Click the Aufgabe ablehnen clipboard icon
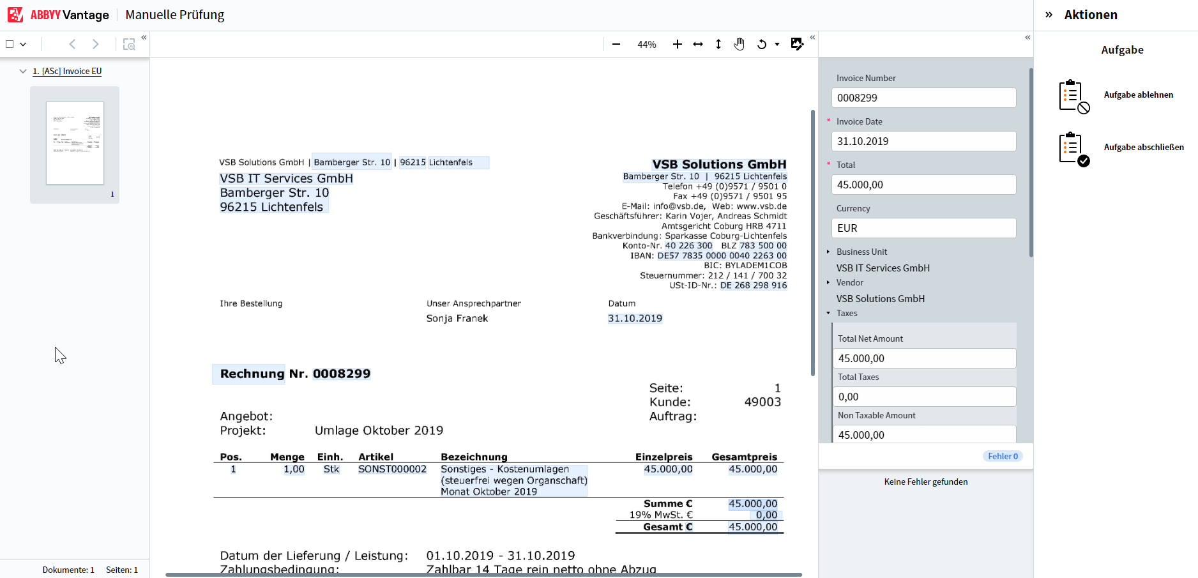Viewport: 1198px width, 578px height. point(1074,96)
